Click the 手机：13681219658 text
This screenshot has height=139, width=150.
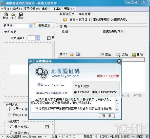(x=104, y=92)
